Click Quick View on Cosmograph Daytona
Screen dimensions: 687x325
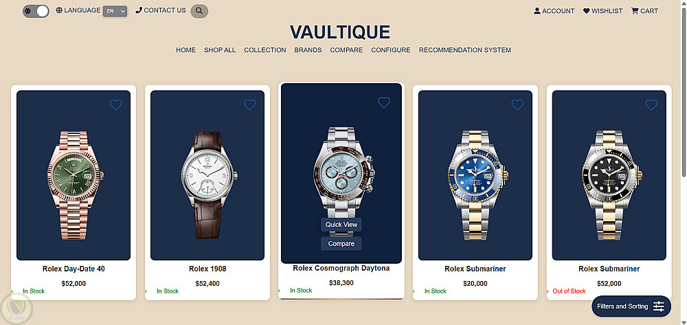click(x=341, y=224)
